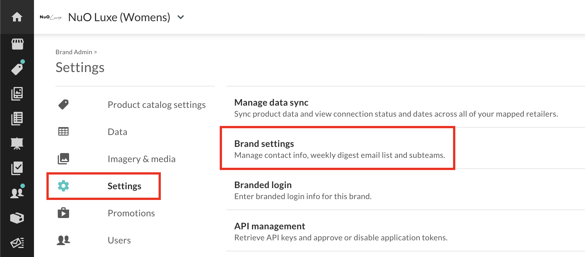Click the tag icon beside Product catalog settings

(63, 104)
